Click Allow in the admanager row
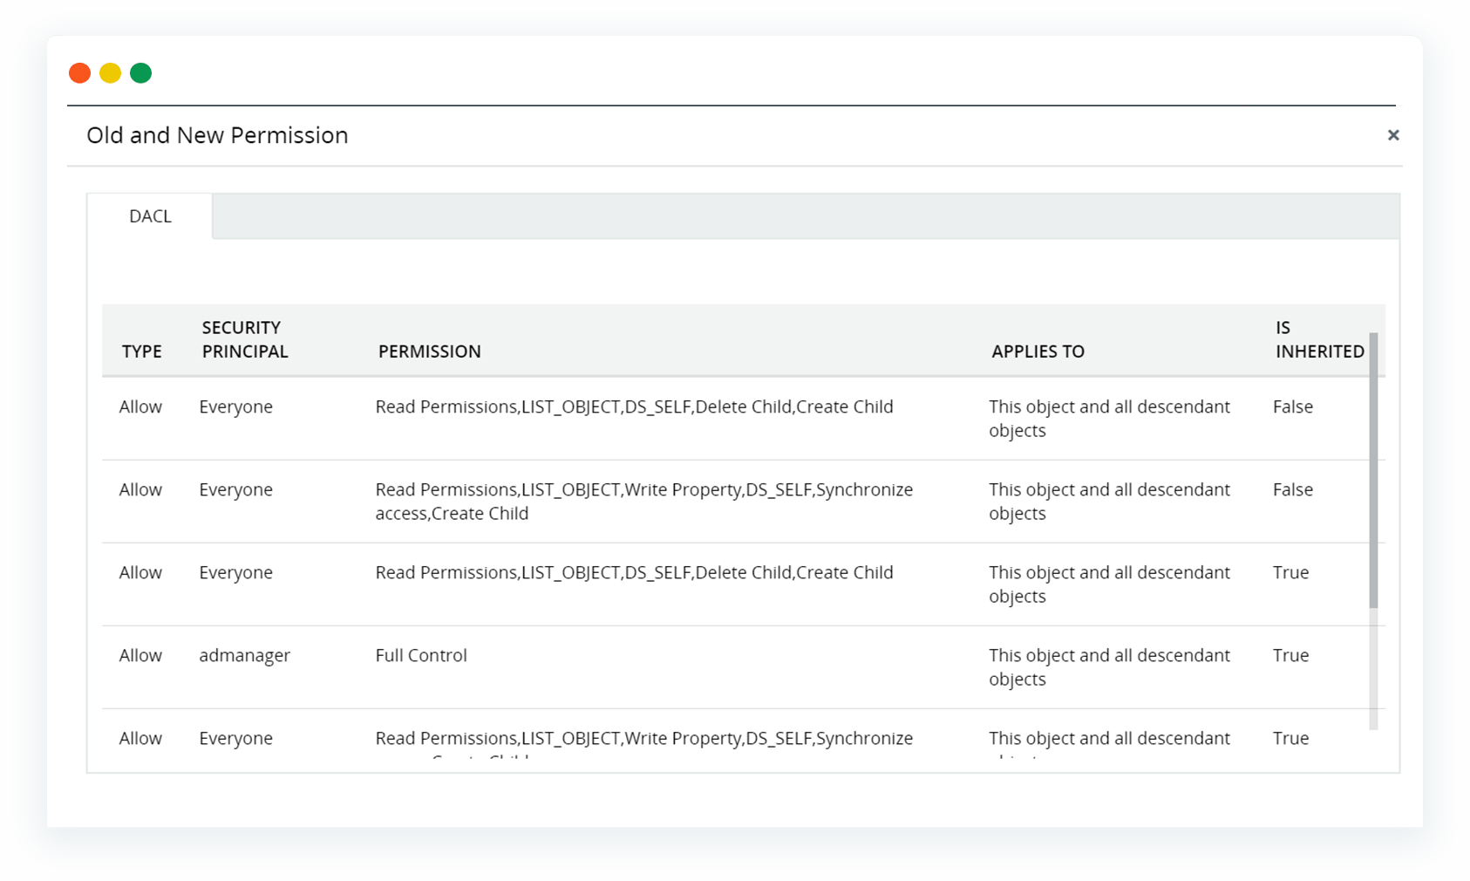Screen dimensions: 1470x881 pos(140,656)
